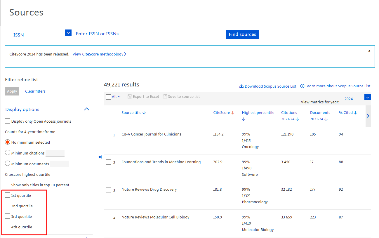
Task: Click the Enter ISSN or ISSNs field
Action: coord(149,34)
